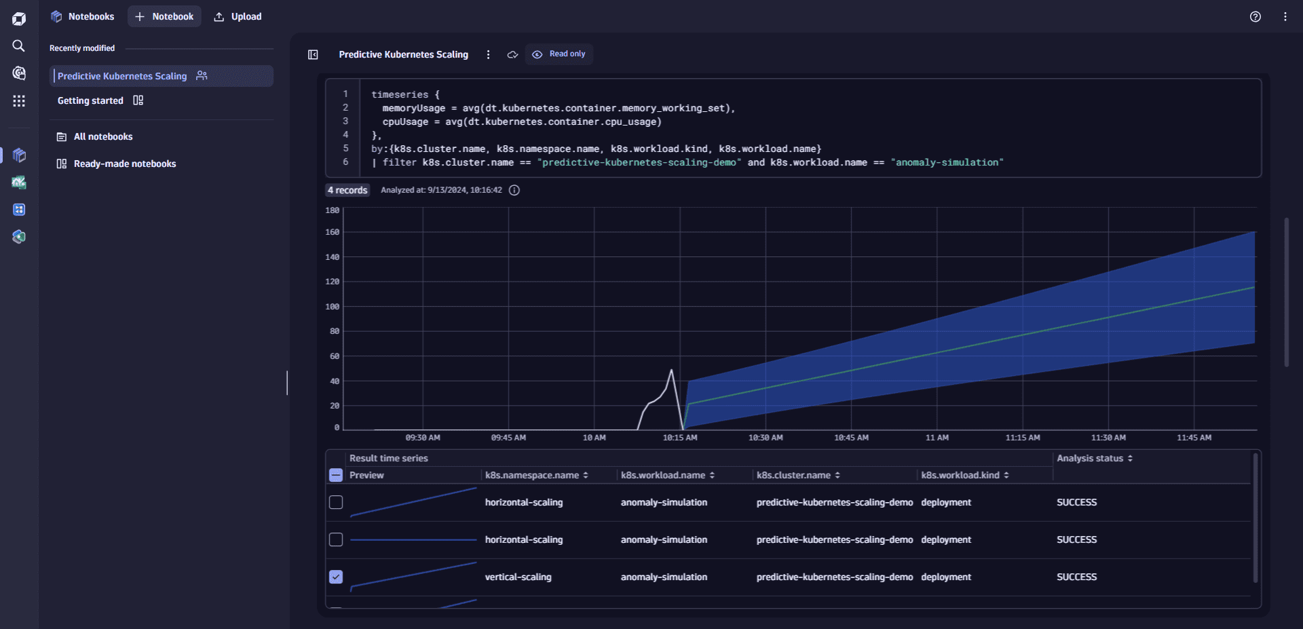Open Ready-made notebooks
The image size is (1303, 629).
click(x=125, y=164)
